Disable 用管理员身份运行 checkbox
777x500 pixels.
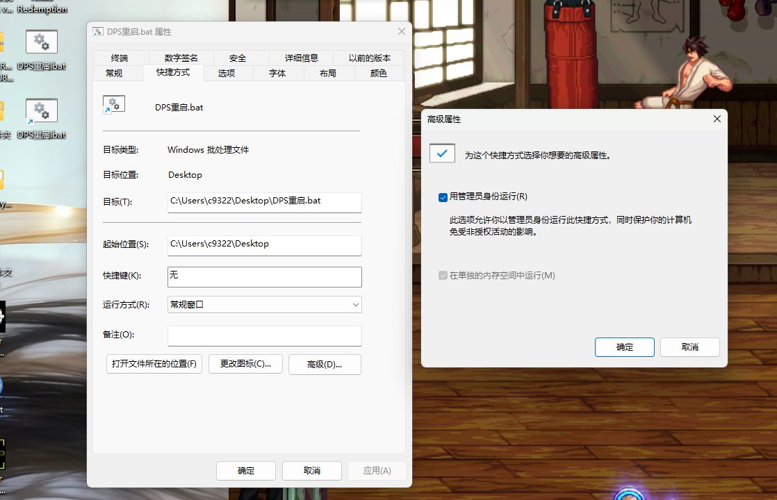442,197
